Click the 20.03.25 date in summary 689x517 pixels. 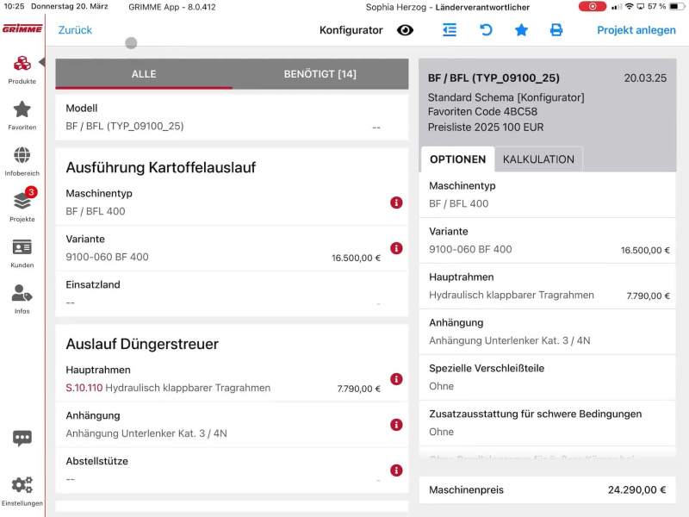tap(645, 78)
